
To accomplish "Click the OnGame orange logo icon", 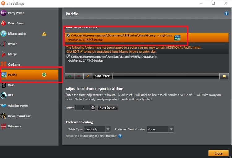I will 3,64.
